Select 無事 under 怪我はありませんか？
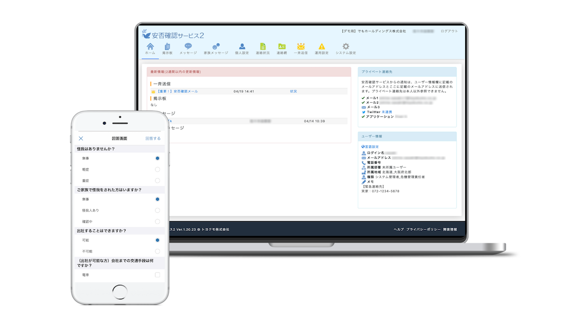The width and height of the screenshot is (577, 324). (x=158, y=158)
